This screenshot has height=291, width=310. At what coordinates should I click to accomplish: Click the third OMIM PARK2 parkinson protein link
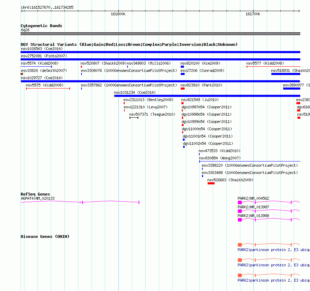click(x=274, y=280)
